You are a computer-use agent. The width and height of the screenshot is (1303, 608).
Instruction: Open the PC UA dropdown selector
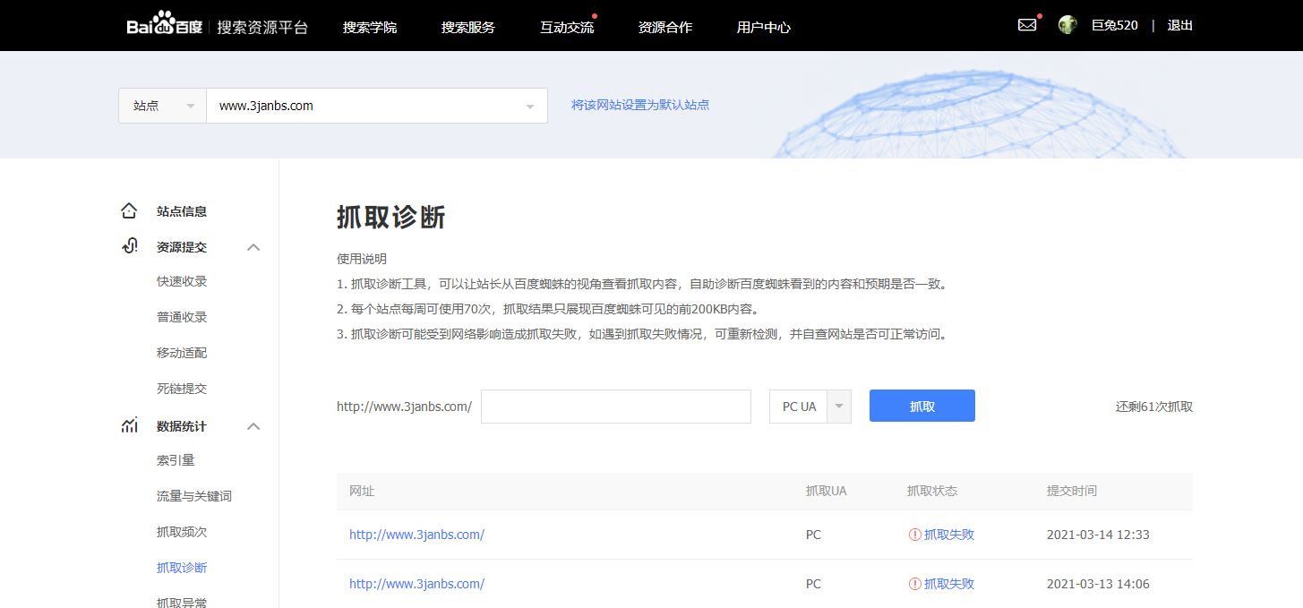[x=837, y=406]
